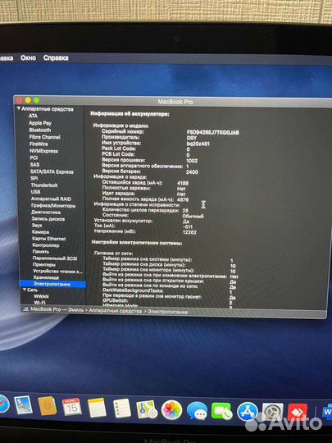Select Thunderbolt in the sidebar
Screen dimensions: 332x443
tap(44, 185)
